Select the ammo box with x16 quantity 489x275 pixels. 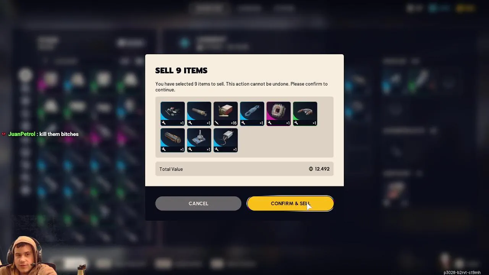[225, 113]
